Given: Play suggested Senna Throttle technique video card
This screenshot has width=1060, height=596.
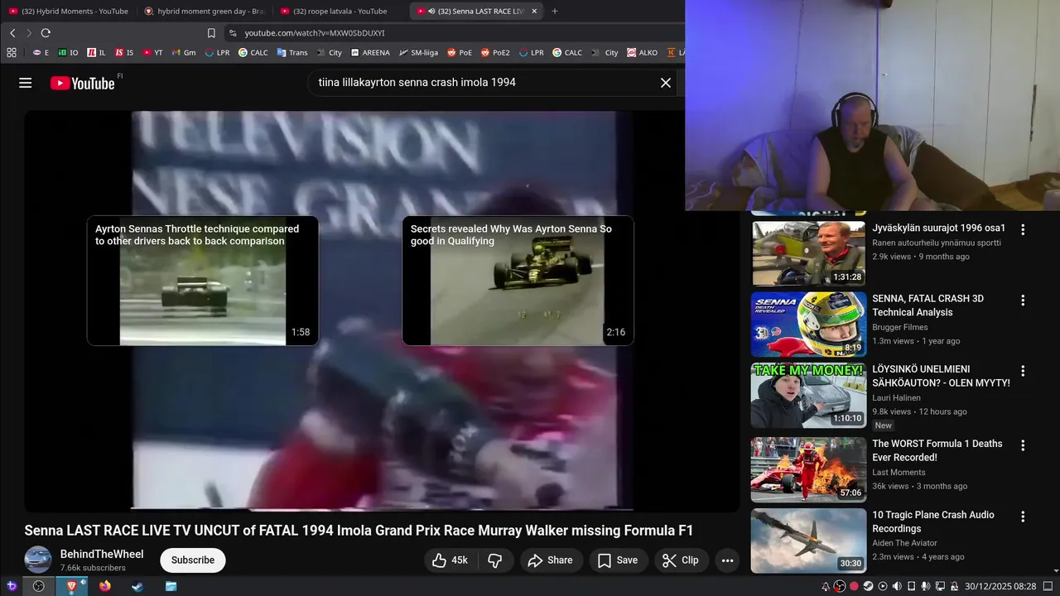Looking at the screenshot, I should tap(203, 281).
